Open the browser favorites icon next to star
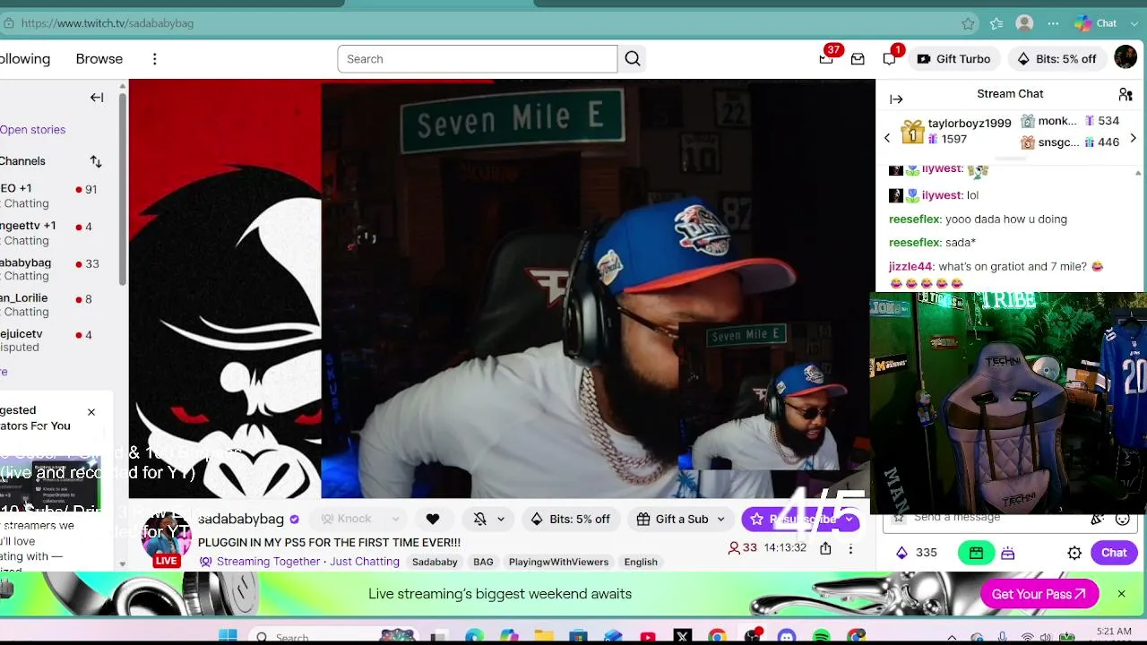 click(x=996, y=23)
